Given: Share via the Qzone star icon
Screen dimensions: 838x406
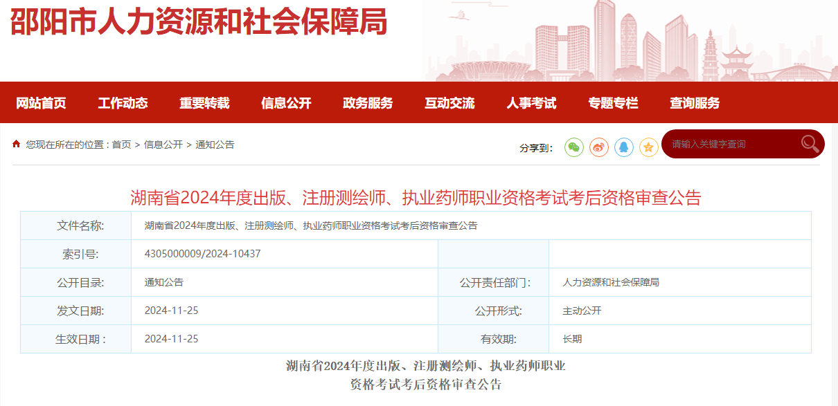Looking at the screenshot, I should pos(649,147).
